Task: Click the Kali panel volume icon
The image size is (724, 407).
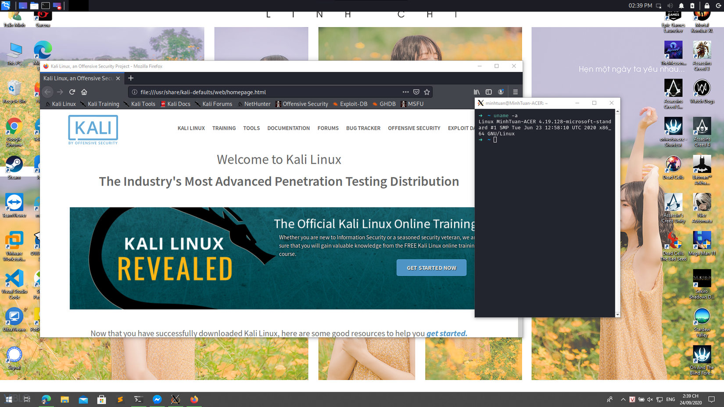Action: pyautogui.click(x=670, y=6)
